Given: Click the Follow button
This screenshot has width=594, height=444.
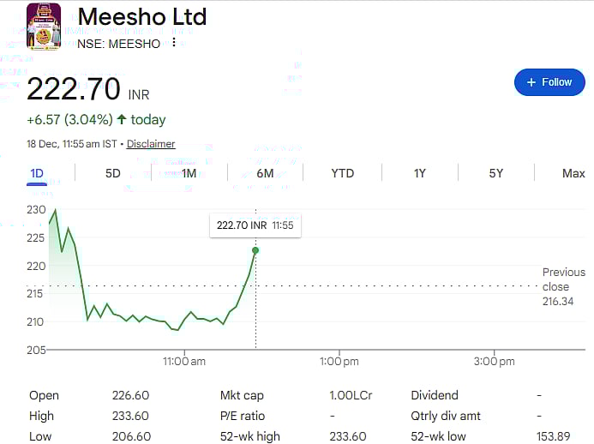Looking at the screenshot, I should coord(549,82).
